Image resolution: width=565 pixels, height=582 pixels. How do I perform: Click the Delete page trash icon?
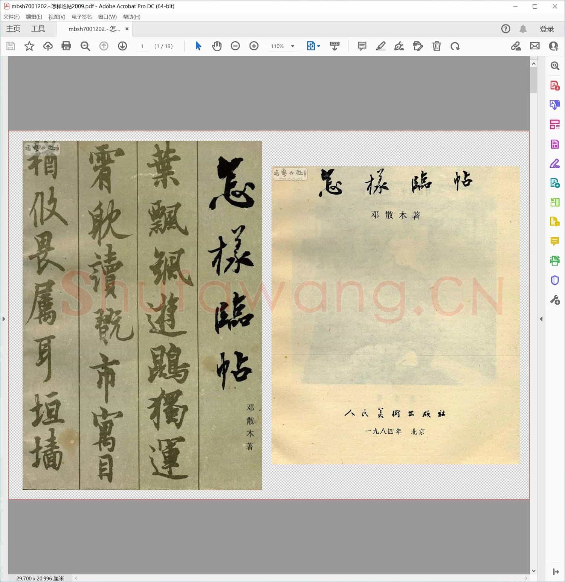click(437, 46)
